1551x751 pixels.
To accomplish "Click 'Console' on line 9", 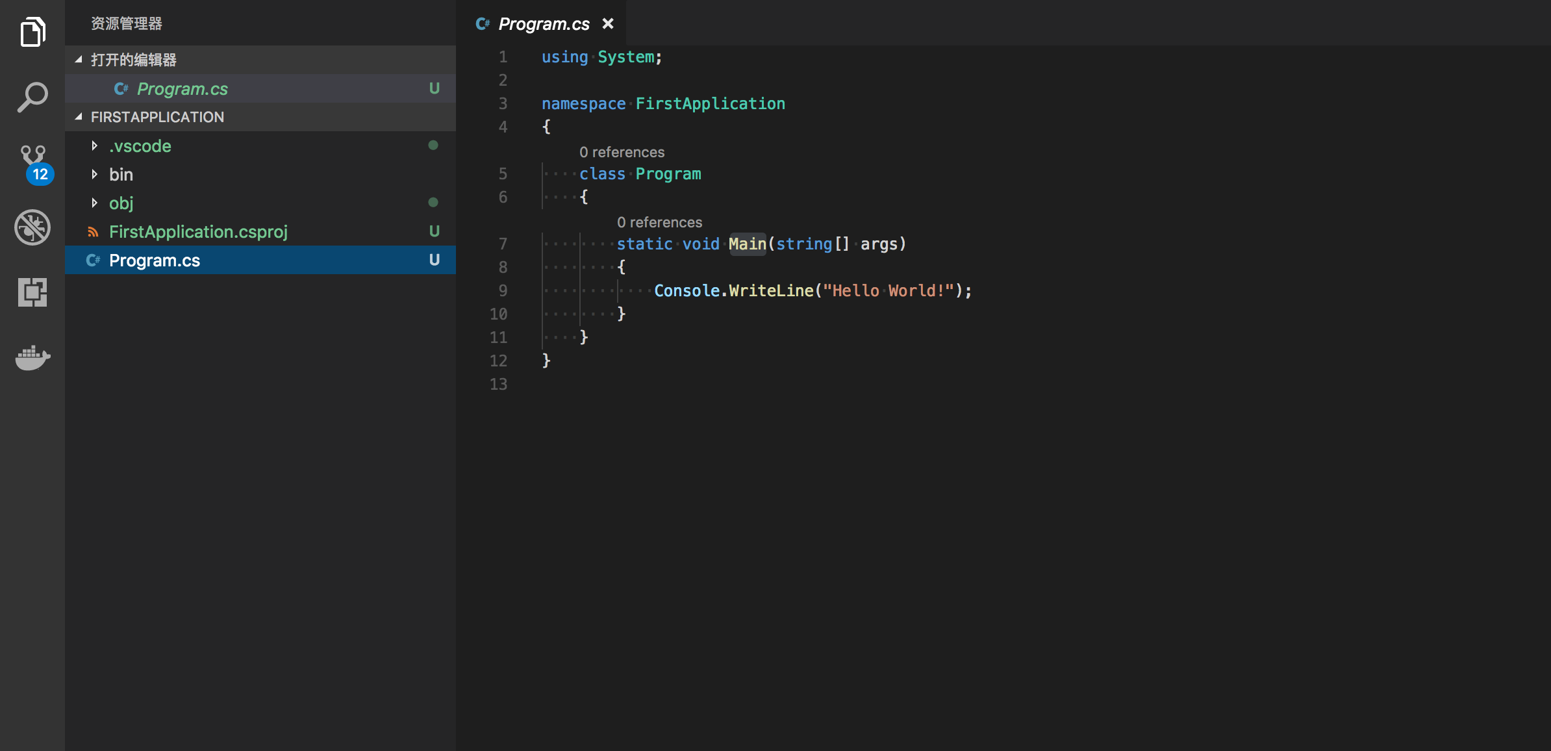I will pos(687,291).
